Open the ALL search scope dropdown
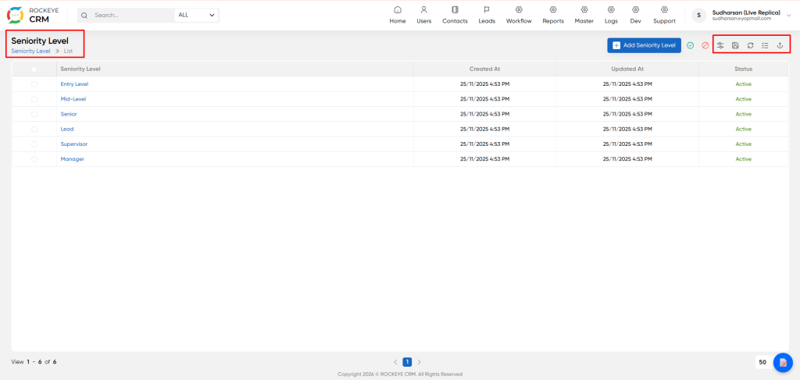 tap(196, 16)
